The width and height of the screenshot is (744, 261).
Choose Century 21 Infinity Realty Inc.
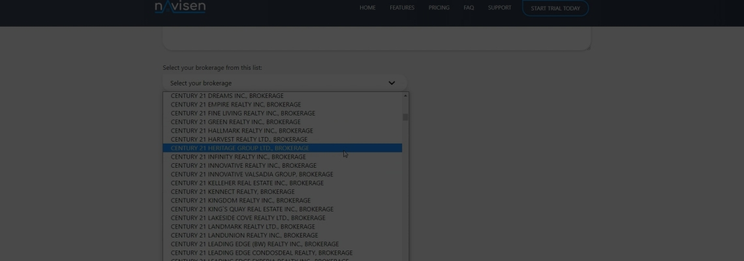pos(238,157)
